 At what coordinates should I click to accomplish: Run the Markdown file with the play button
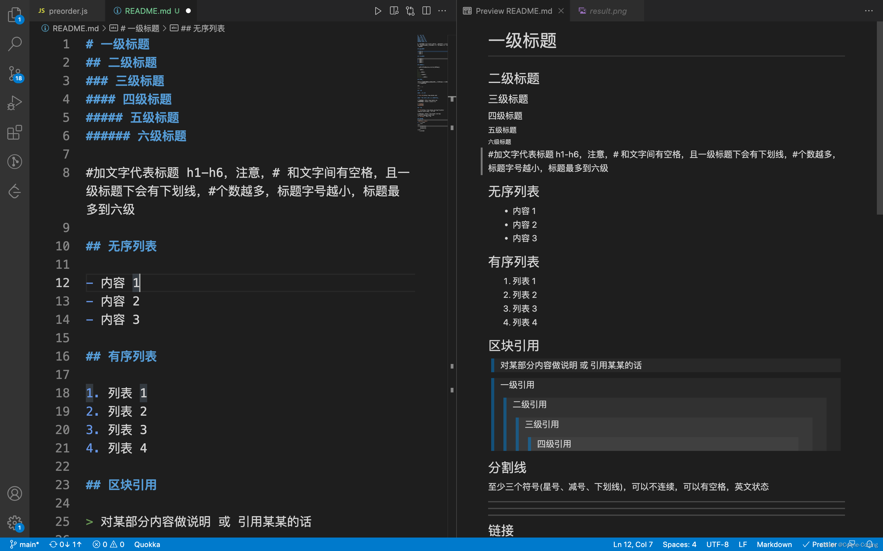pyautogui.click(x=378, y=11)
